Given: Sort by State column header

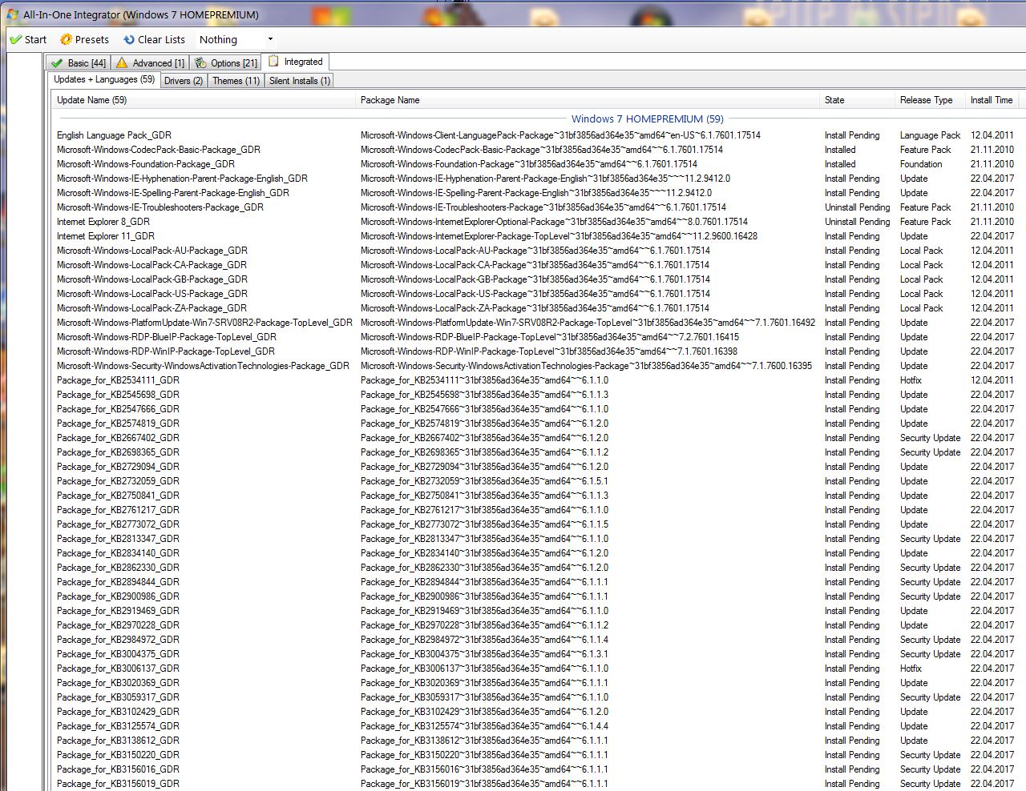Looking at the screenshot, I should pos(857,100).
